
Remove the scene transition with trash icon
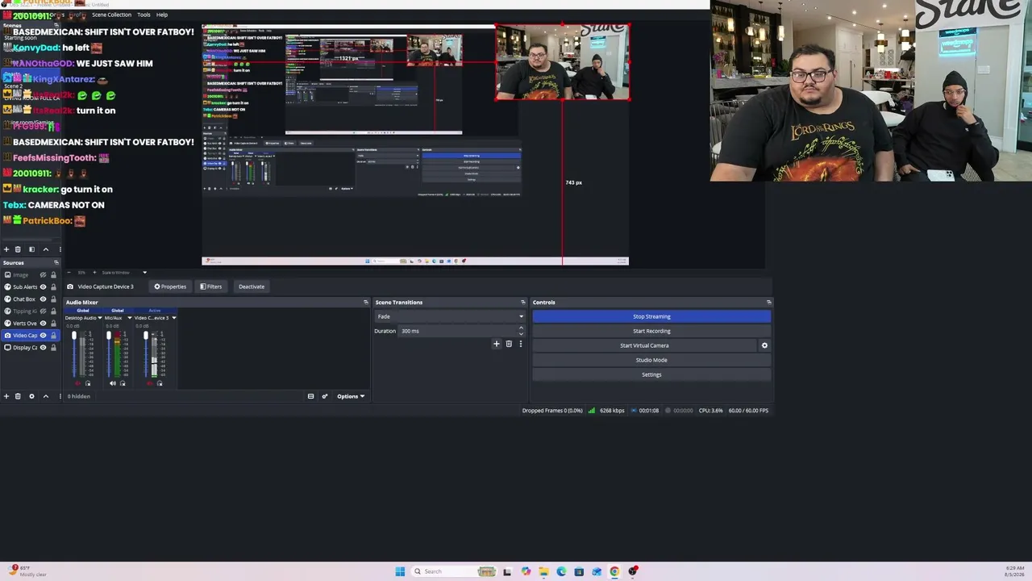(x=509, y=345)
